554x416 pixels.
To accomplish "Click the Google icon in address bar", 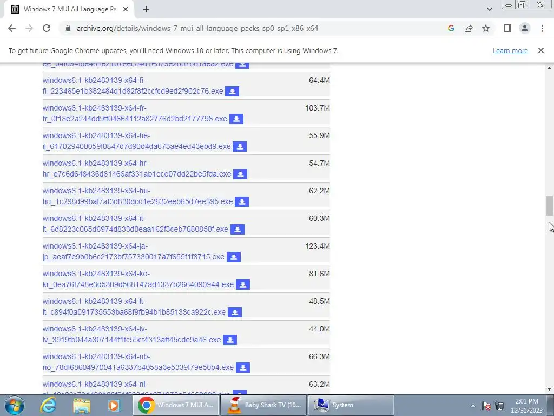I will (x=451, y=28).
